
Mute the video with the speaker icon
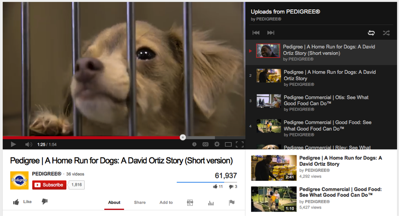[x=28, y=145]
